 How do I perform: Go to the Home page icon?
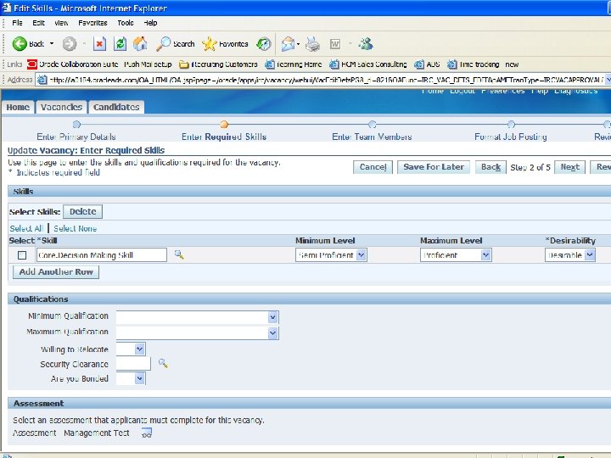(140, 43)
